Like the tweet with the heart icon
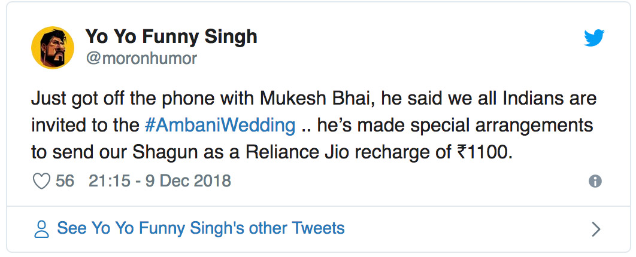Viewport: 636px width, 257px height. point(41,181)
